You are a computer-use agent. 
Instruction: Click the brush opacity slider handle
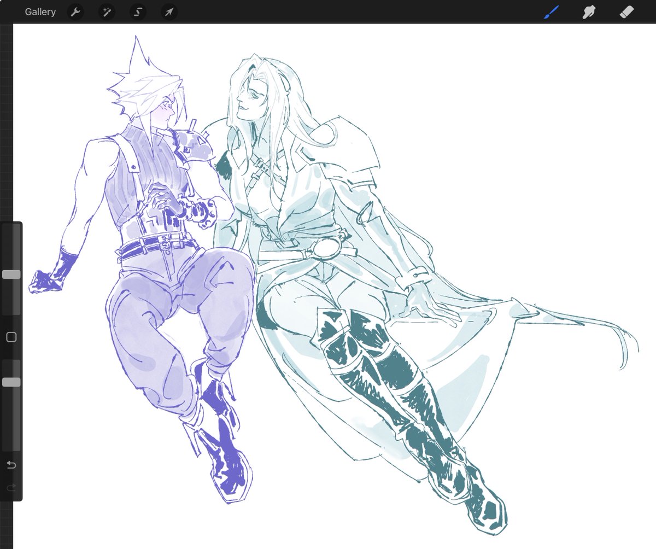[x=11, y=382]
